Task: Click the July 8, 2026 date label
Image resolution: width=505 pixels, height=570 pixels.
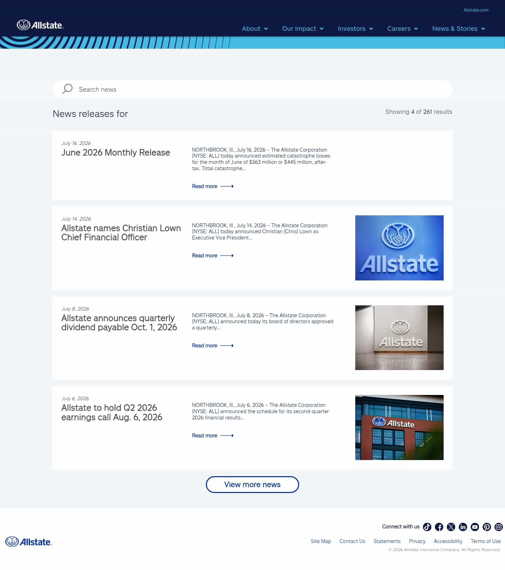Action: tap(75, 309)
